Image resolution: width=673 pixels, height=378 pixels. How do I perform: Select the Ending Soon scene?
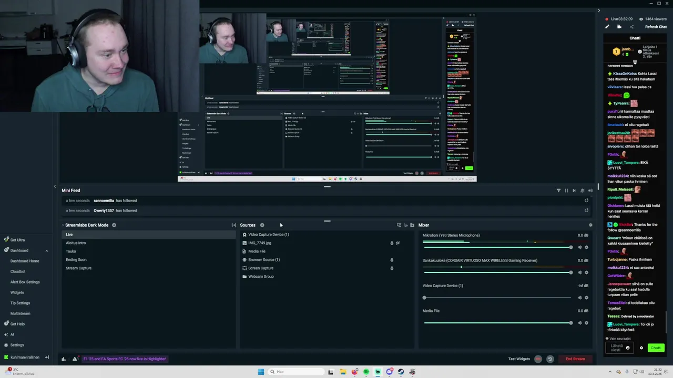coord(149,260)
